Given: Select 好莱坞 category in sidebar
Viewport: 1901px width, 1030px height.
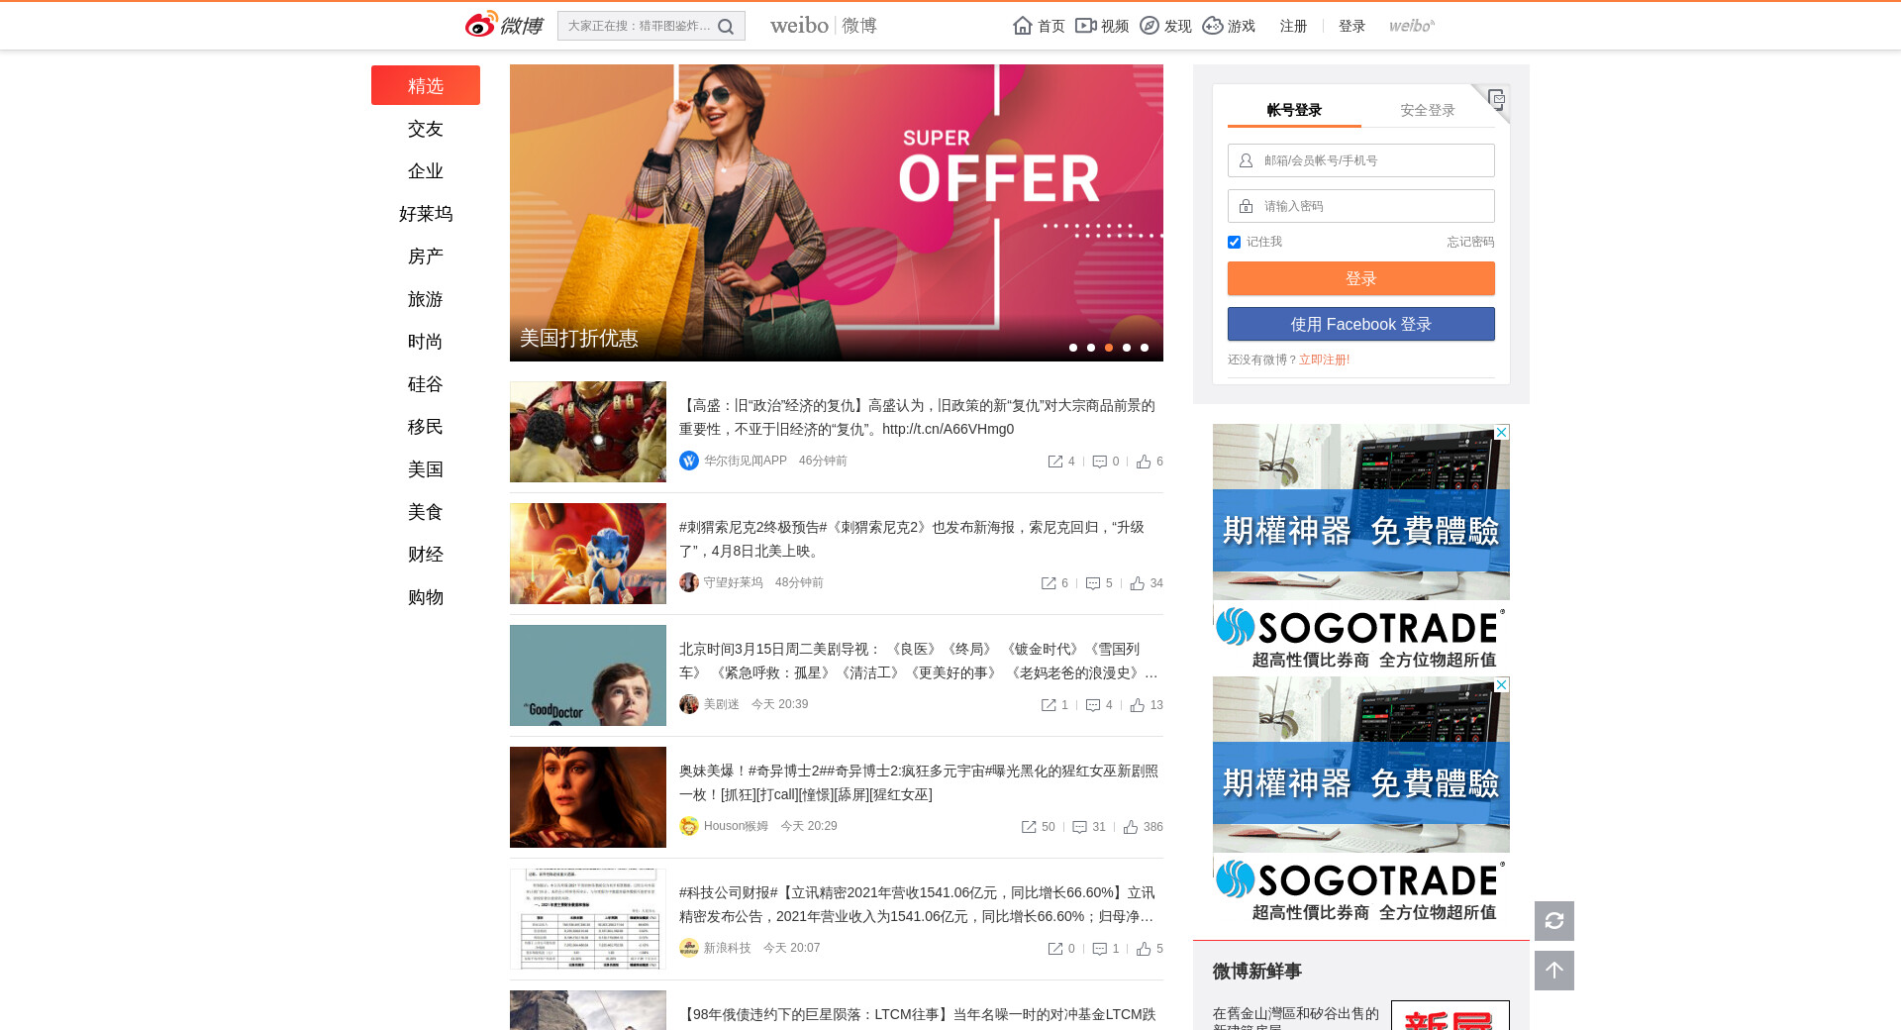Looking at the screenshot, I should point(426,214).
